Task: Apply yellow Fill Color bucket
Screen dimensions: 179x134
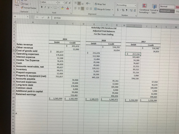Action: coord(62,8)
